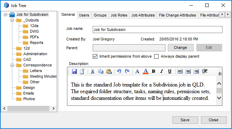This screenshot has width=232, height=129.
Task: Click the save icon in description toolbar
Action: point(74,71)
